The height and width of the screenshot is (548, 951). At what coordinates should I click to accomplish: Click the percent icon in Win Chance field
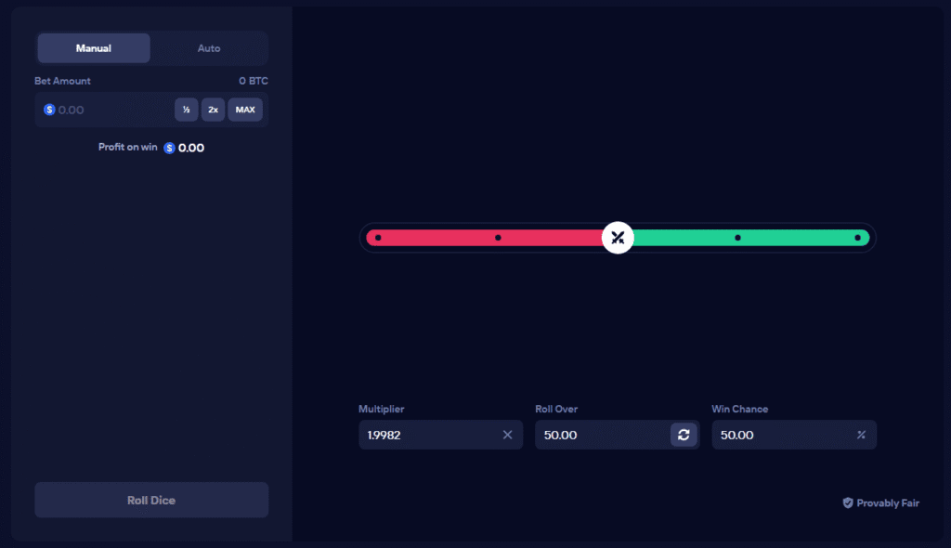point(861,435)
